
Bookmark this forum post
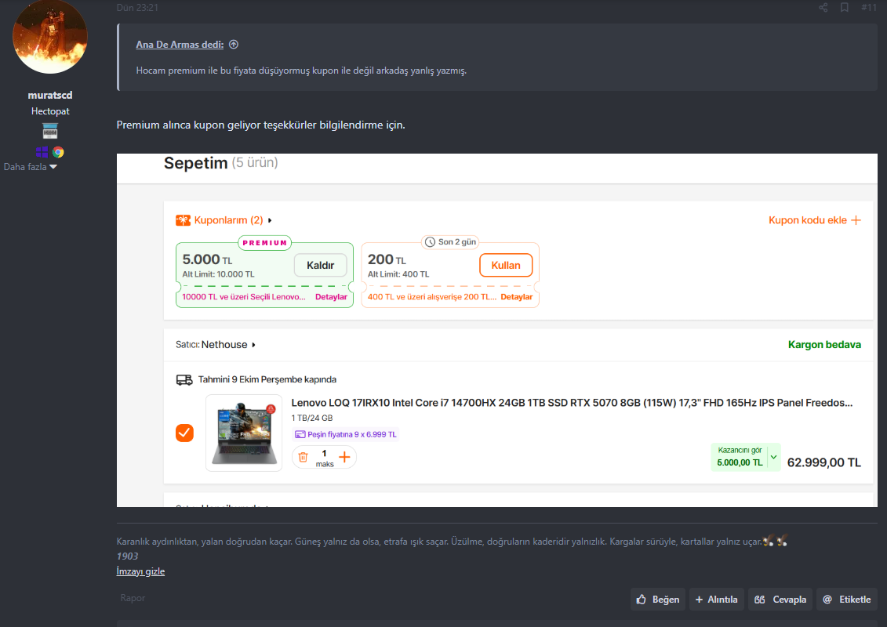click(844, 7)
